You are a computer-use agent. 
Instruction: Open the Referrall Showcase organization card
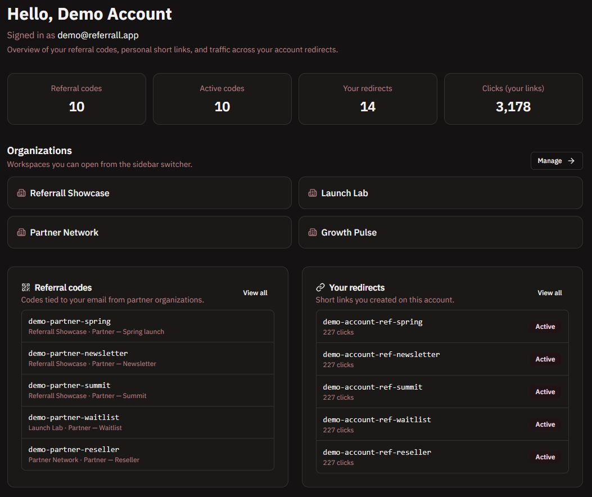(149, 192)
